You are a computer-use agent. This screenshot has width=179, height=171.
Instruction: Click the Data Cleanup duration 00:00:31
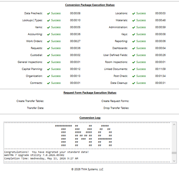coord(160,83)
